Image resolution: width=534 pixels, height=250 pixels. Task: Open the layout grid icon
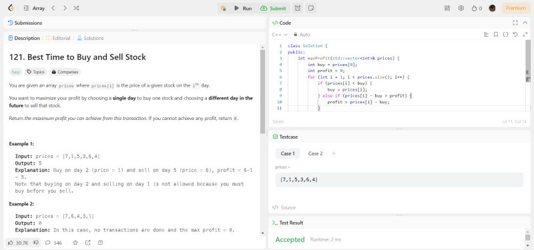pyautogui.click(x=447, y=8)
